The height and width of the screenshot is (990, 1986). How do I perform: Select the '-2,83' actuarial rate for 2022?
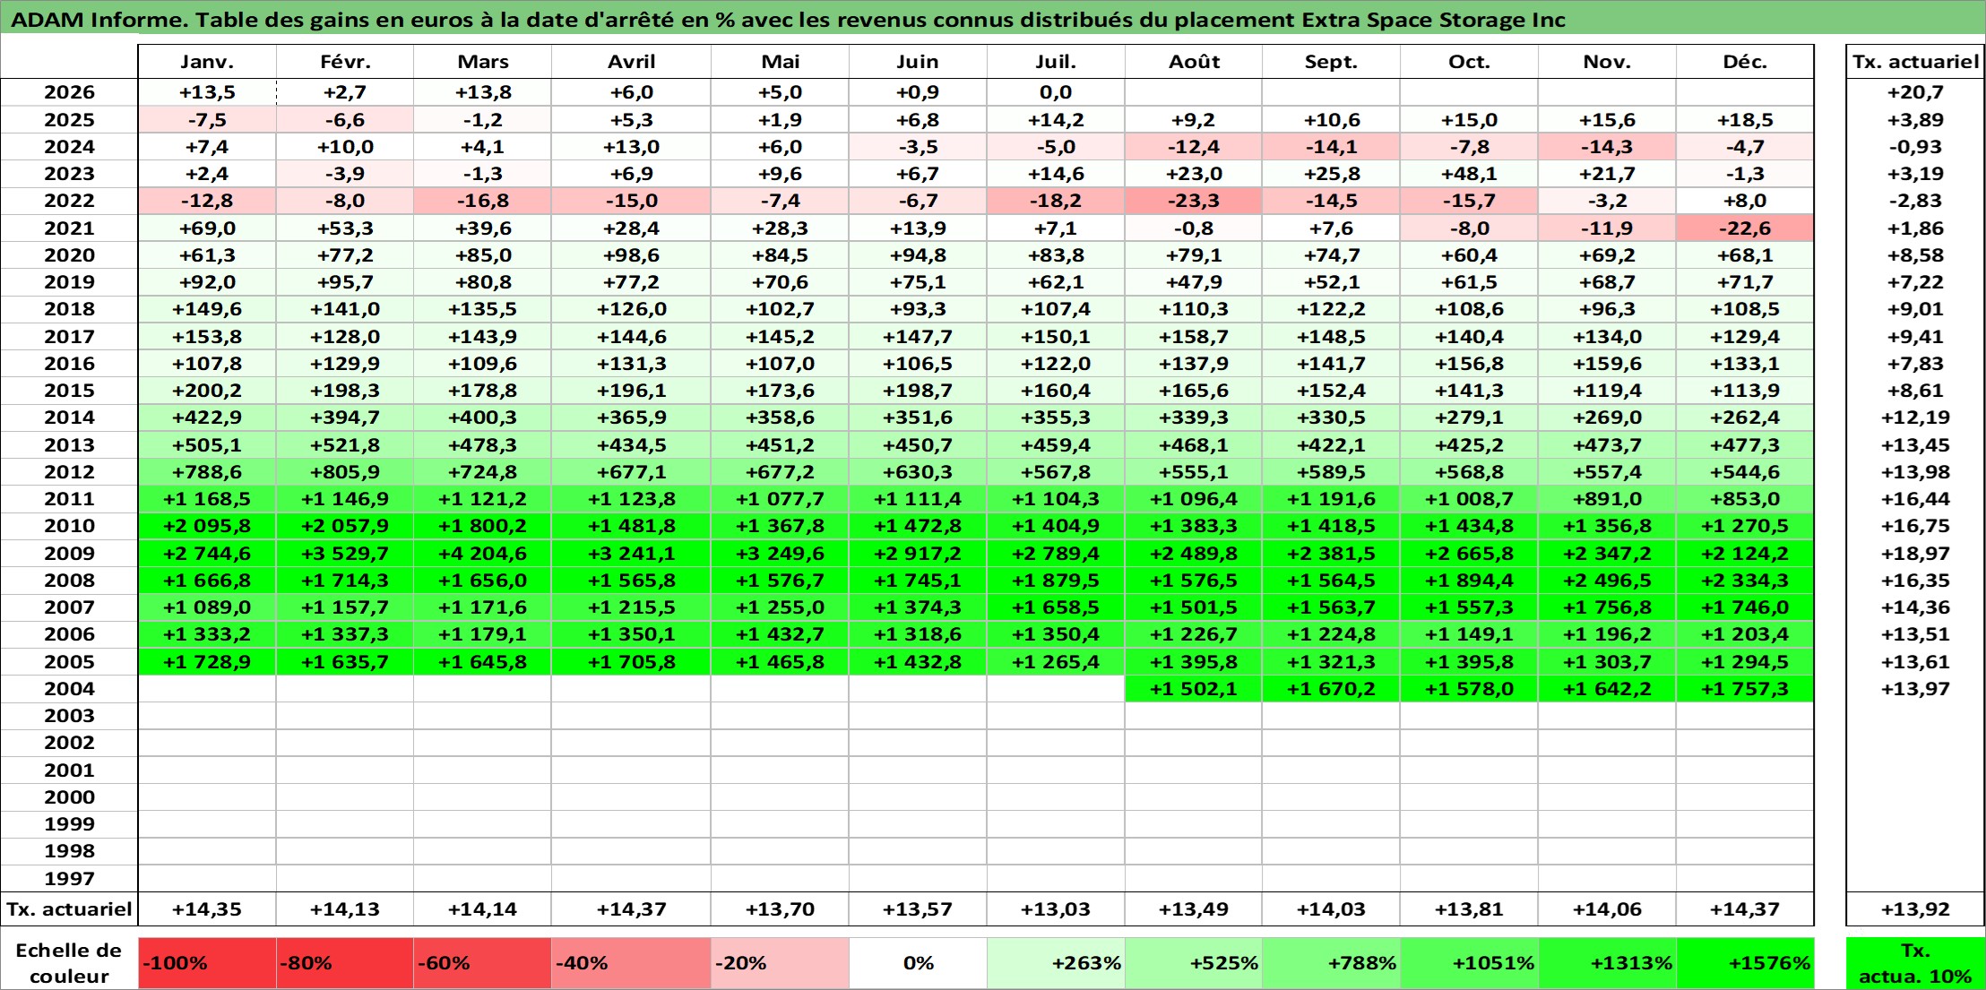pos(1915,201)
